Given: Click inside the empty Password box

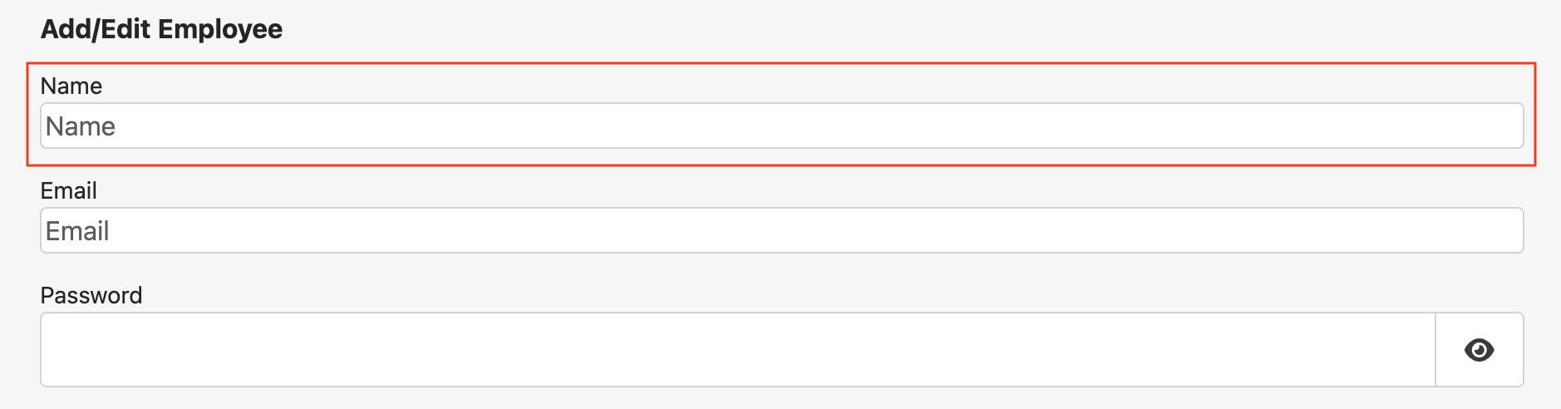Looking at the screenshot, I should point(737,350).
